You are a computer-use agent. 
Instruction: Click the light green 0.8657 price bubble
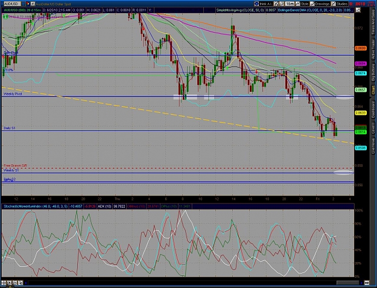(361, 90)
